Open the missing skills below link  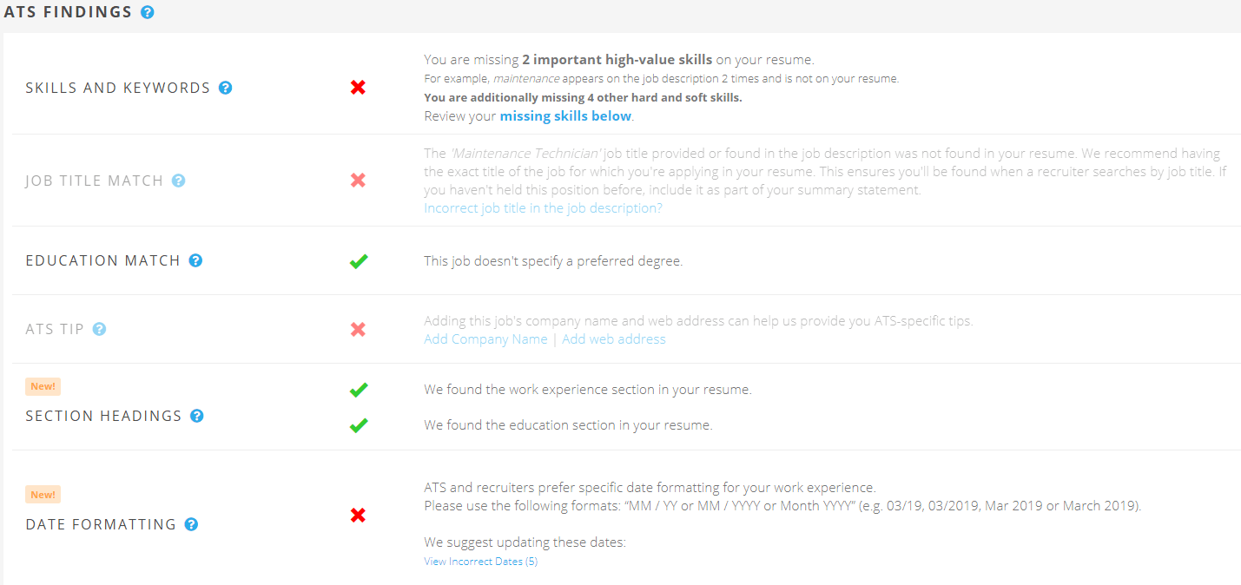tap(565, 115)
